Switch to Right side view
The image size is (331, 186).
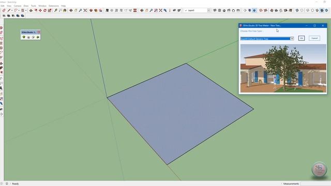point(229,10)
